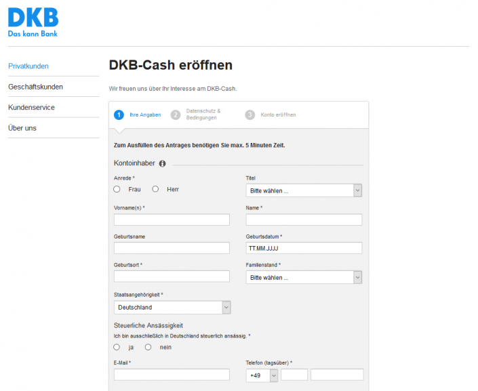Screen dimensions: 478x391
Task: Click 'Das kann Bank' slogan text
Action: [x=33, y=34]
